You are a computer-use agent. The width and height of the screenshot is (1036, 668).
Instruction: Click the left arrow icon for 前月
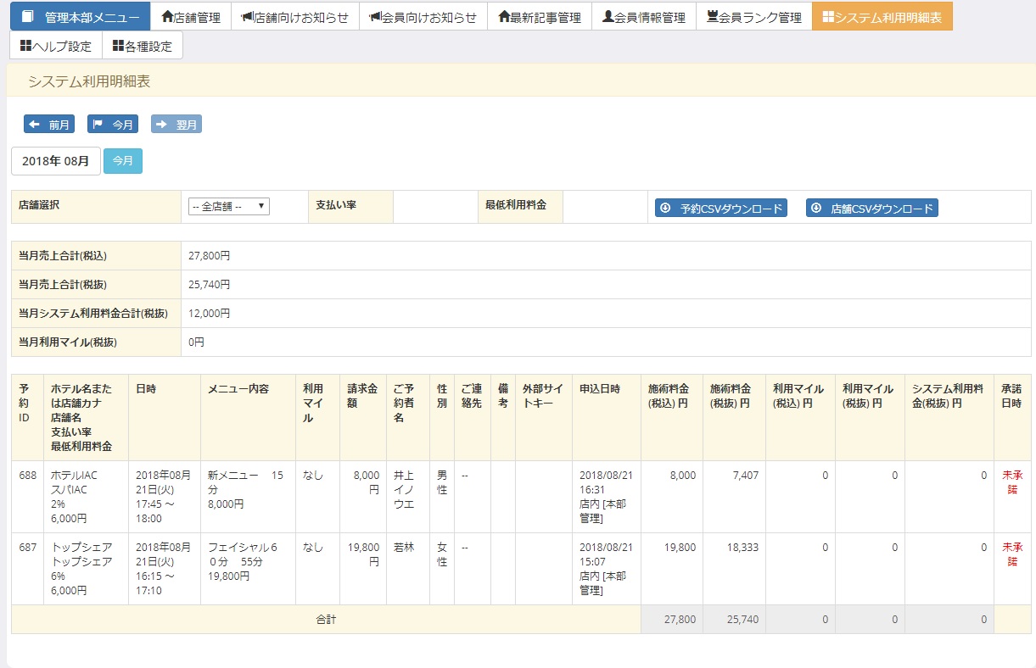pyautogui.click(x=35, y=125)
